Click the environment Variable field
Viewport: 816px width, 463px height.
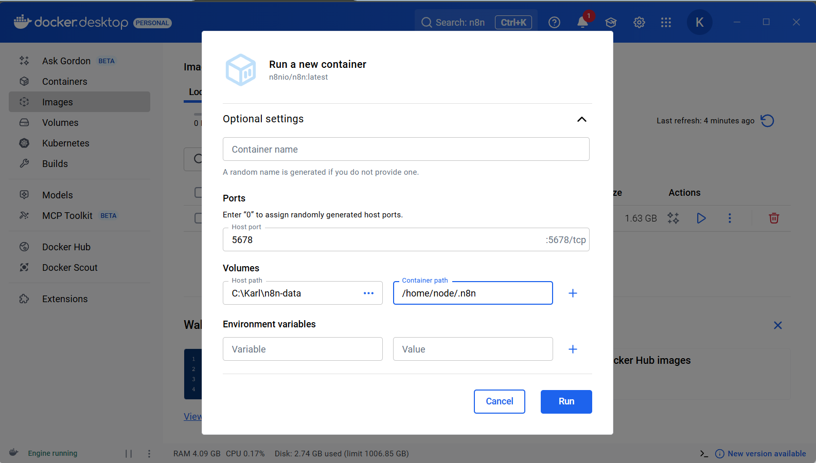click(x=303, y=349)
